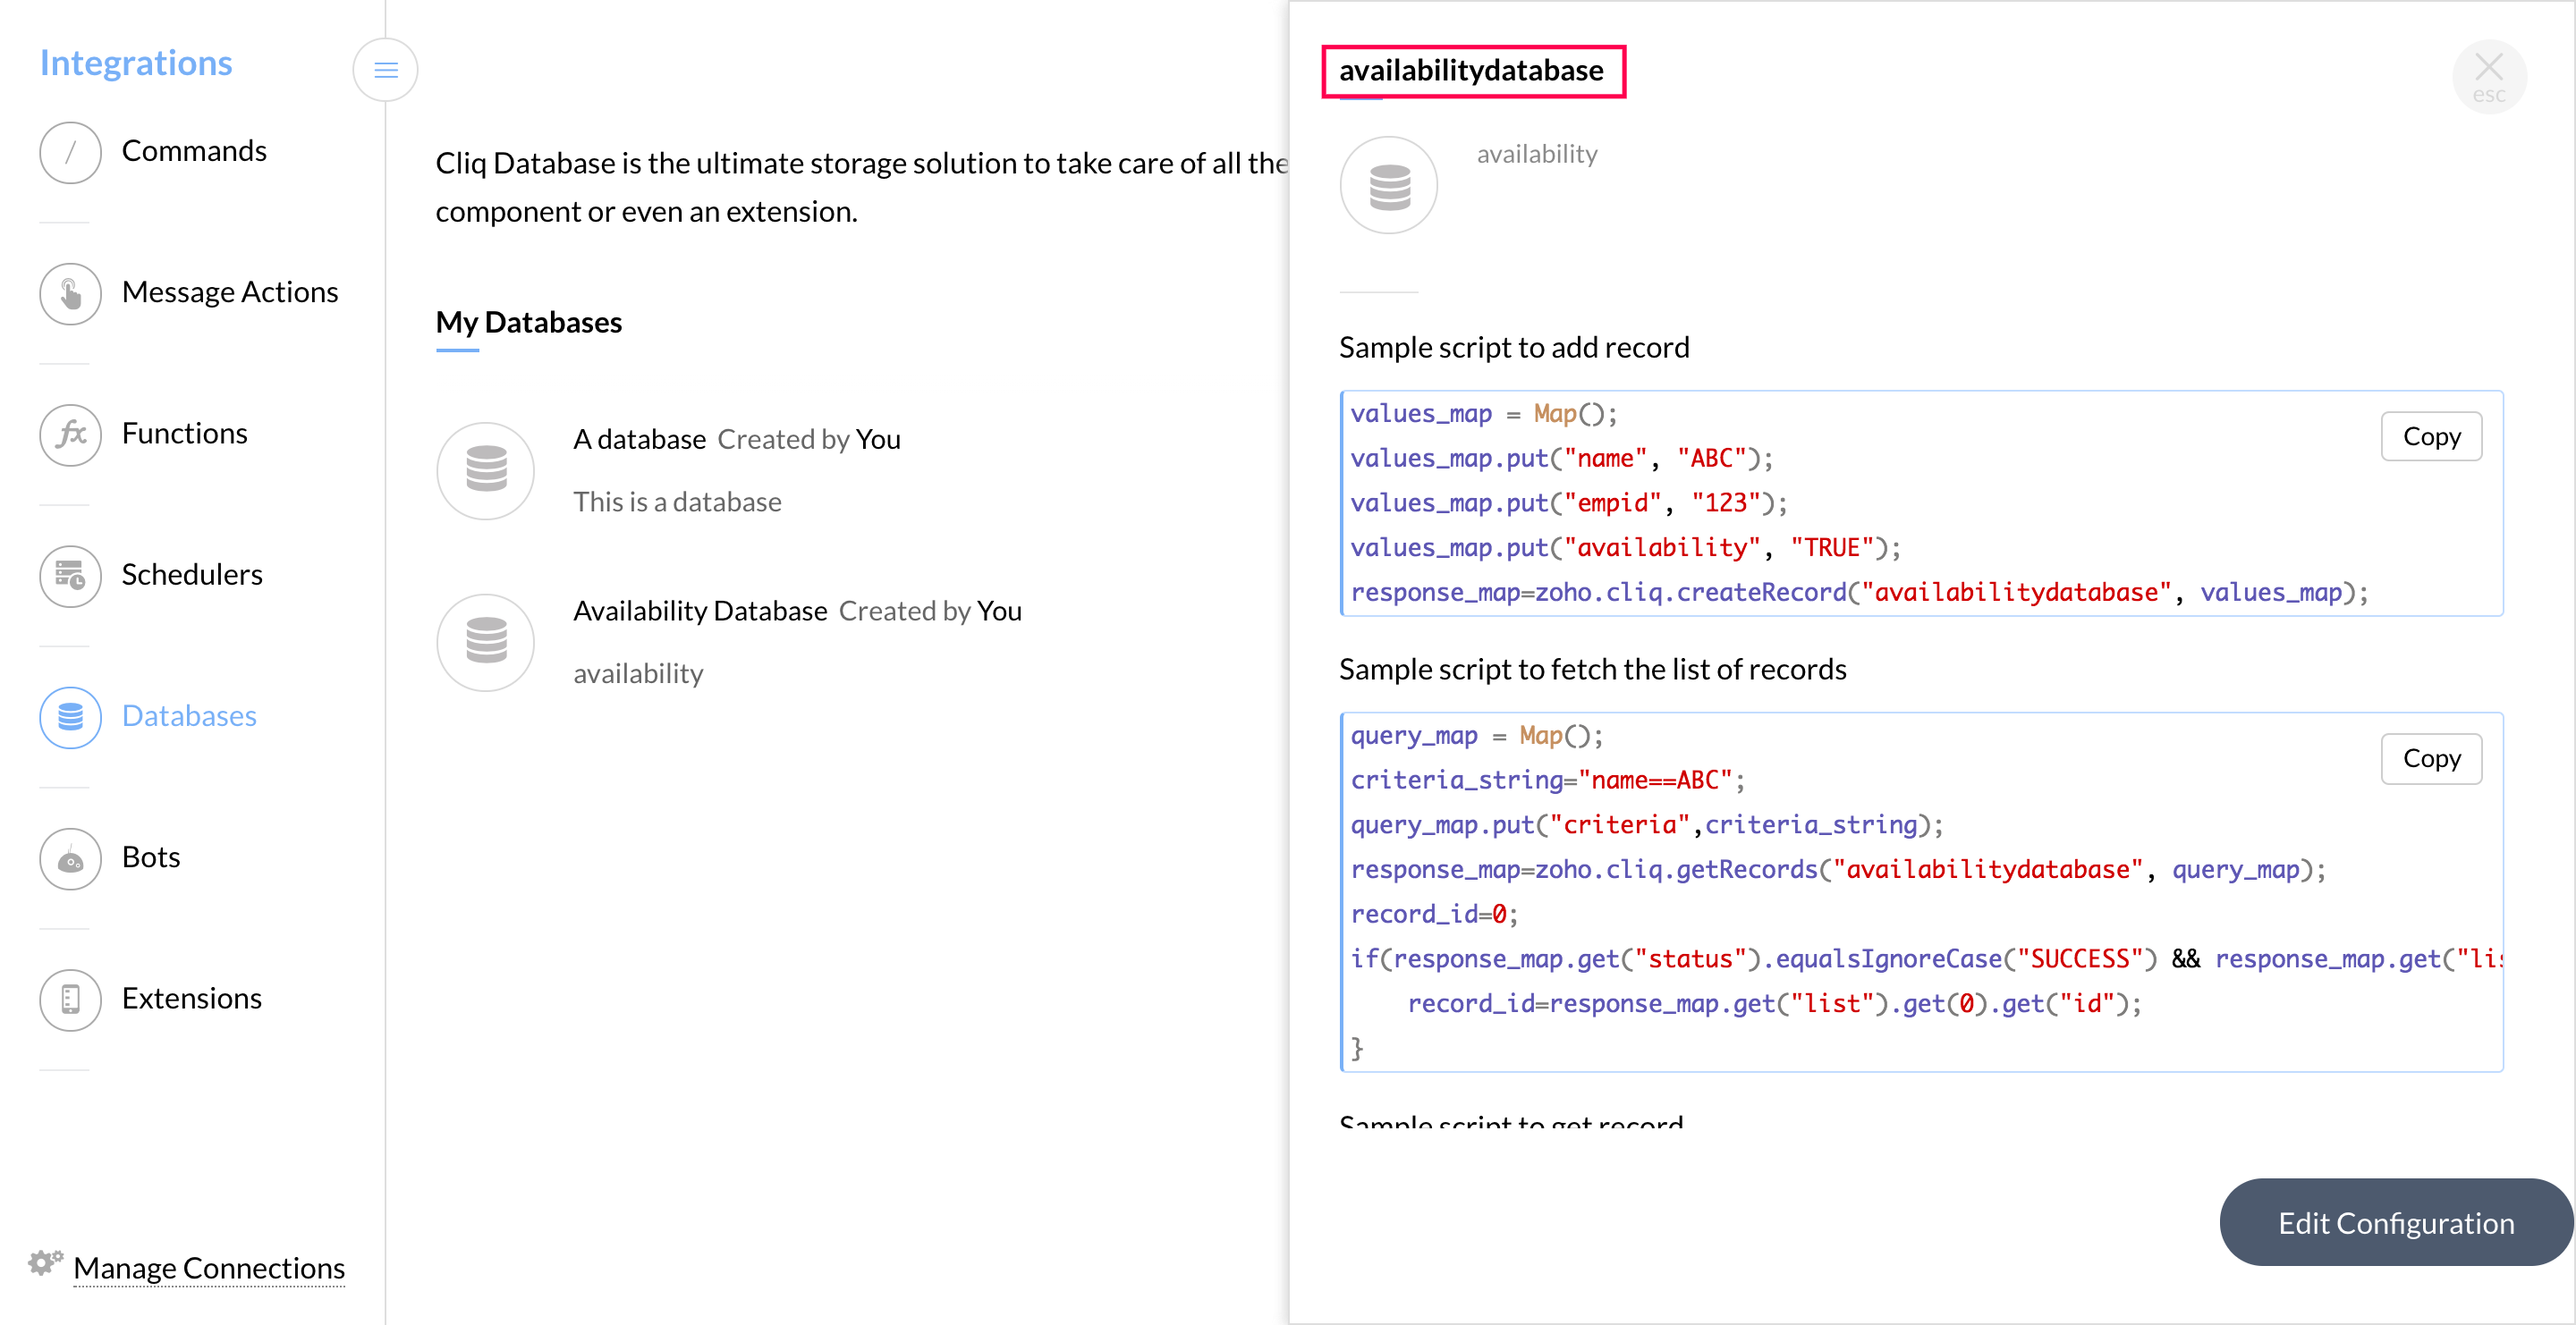Click the query_map = Map() line
This screenshot has width=2576, height=1325.
(x=1476, y=736)
